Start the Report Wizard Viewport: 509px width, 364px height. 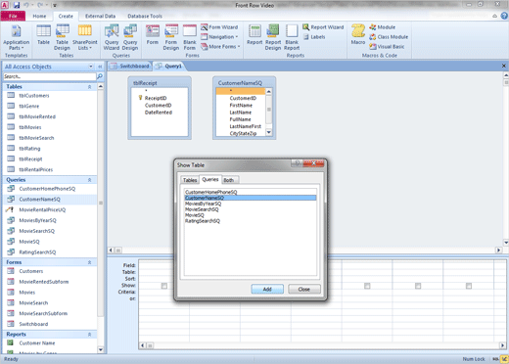tap(323, 27)
